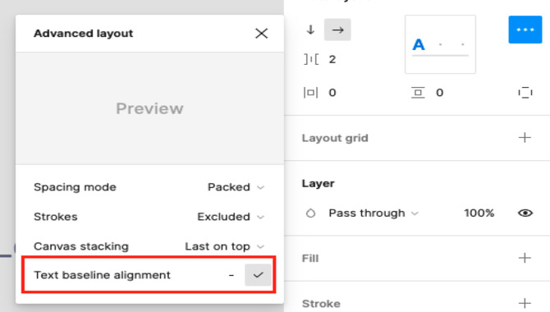Screen dimensions: 550x312
Task: Enable text baseline alignment checkmark option
Action: point(258,275)
